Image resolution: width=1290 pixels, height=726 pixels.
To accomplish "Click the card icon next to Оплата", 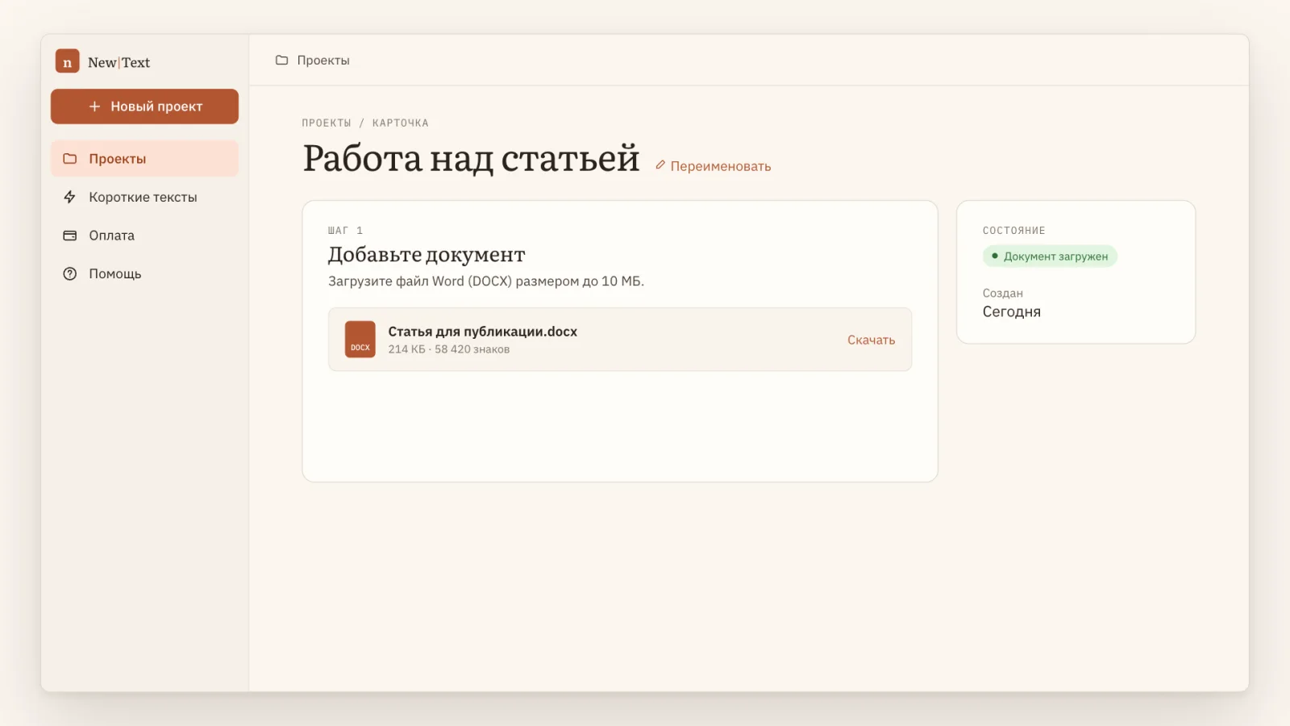I will point(70,236).
